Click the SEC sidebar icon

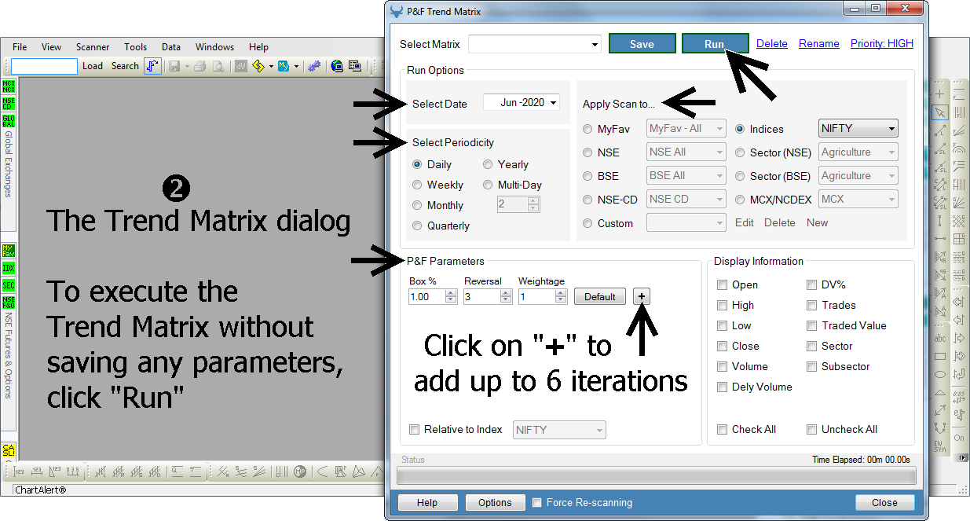click(x=9, y=285)
